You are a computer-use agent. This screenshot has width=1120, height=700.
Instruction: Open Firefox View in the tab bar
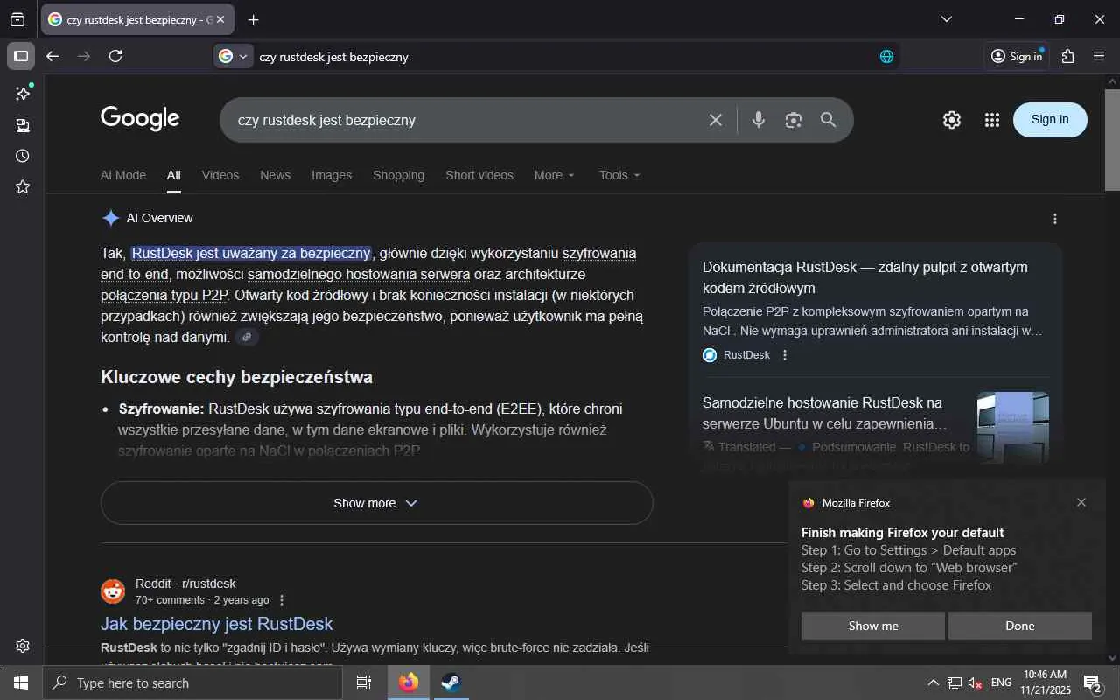17,19
